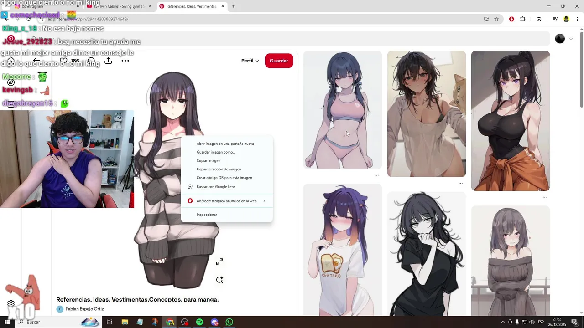Viewport: 584px width, 328px height.
Task: Click the share pin upload icon
Action: click(x=108, y=61)
